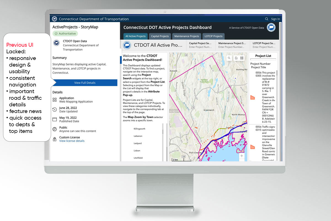Open the basemap gallery grid icon
The image size is (331, 221).
[x=242, y=58]
